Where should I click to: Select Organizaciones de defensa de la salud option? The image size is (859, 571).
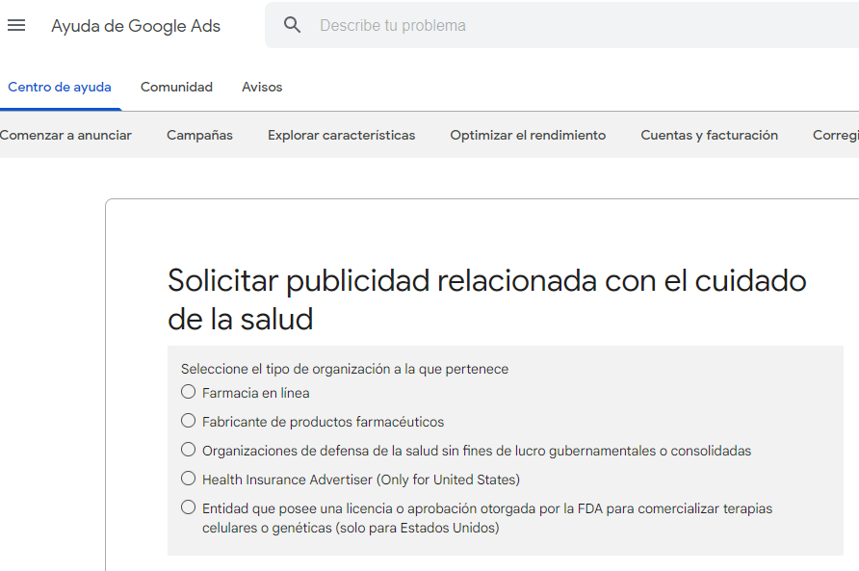189,450
